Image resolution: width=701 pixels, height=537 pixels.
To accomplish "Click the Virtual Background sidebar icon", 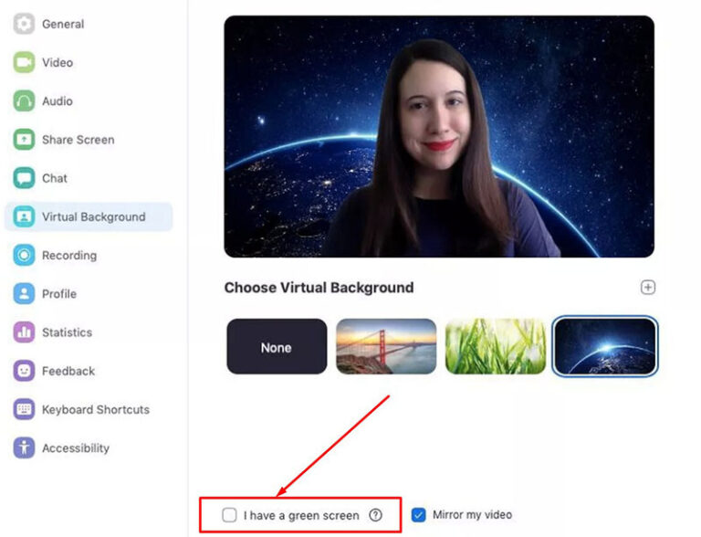I will [x=24, y=216].
